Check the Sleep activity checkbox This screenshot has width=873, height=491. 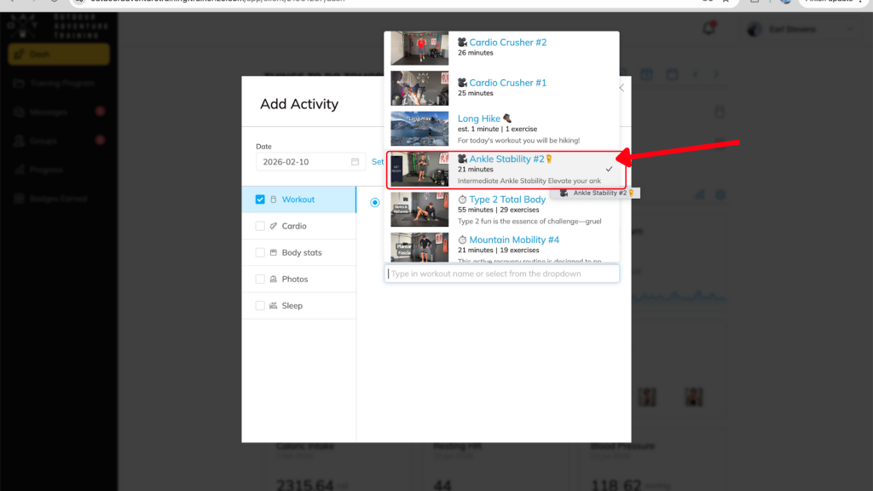pyautogui.click(x=260, y=306)
